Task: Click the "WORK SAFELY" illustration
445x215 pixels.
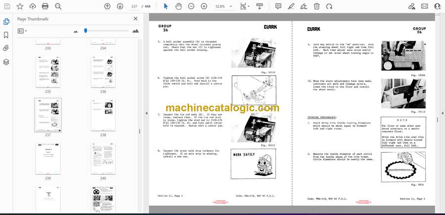Action: (x=253, y=164)
